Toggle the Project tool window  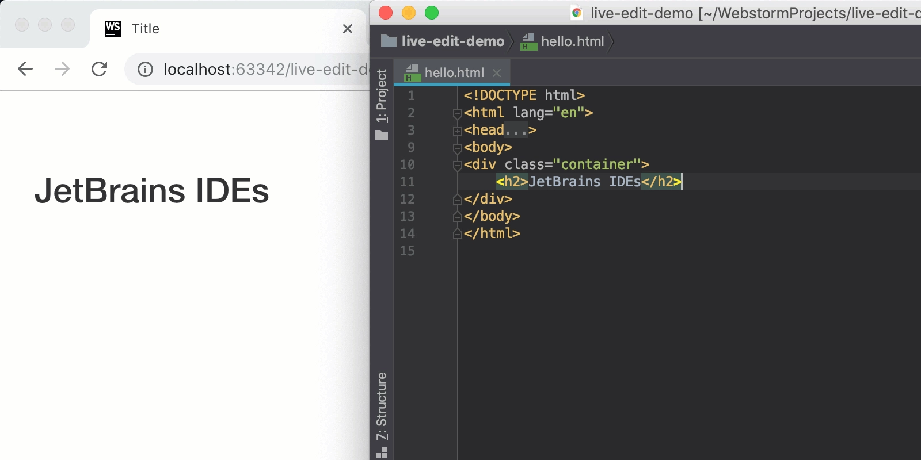382,104
